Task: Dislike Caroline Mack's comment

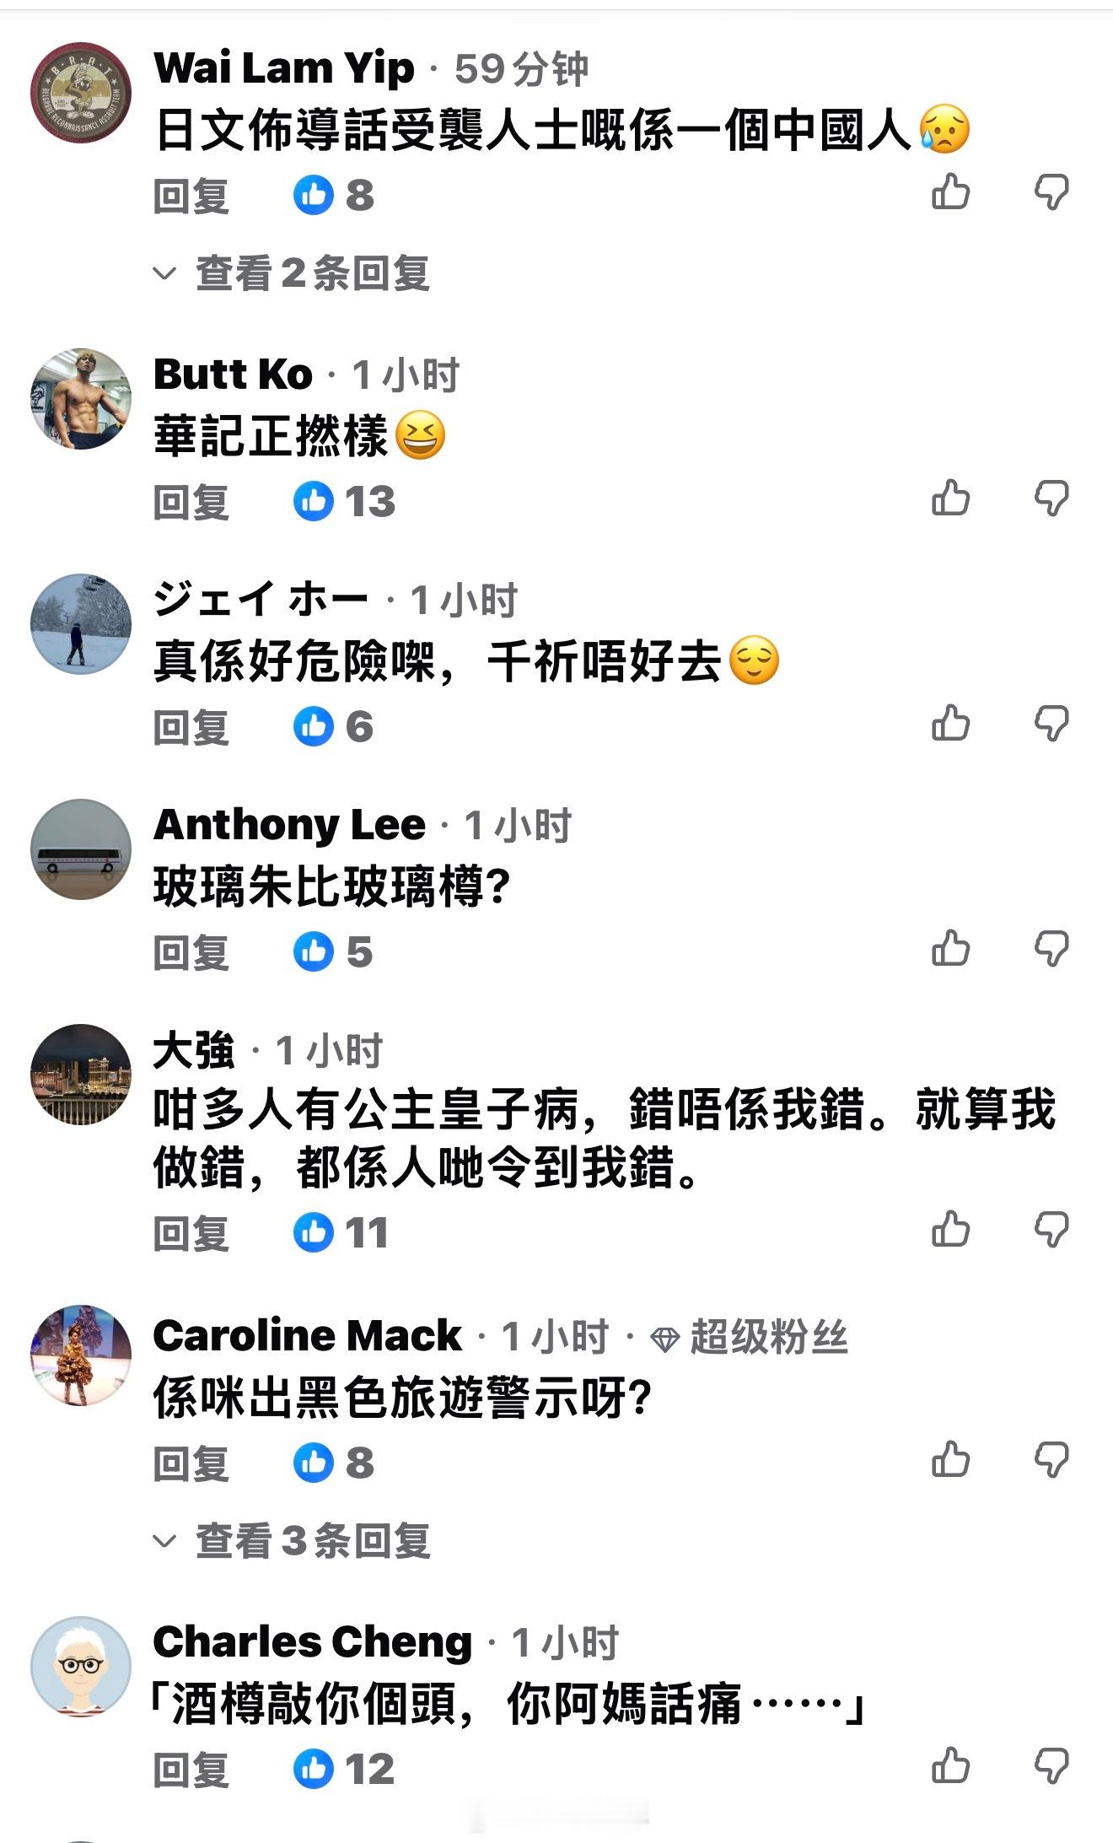Action: (x=1051, y=1460)
